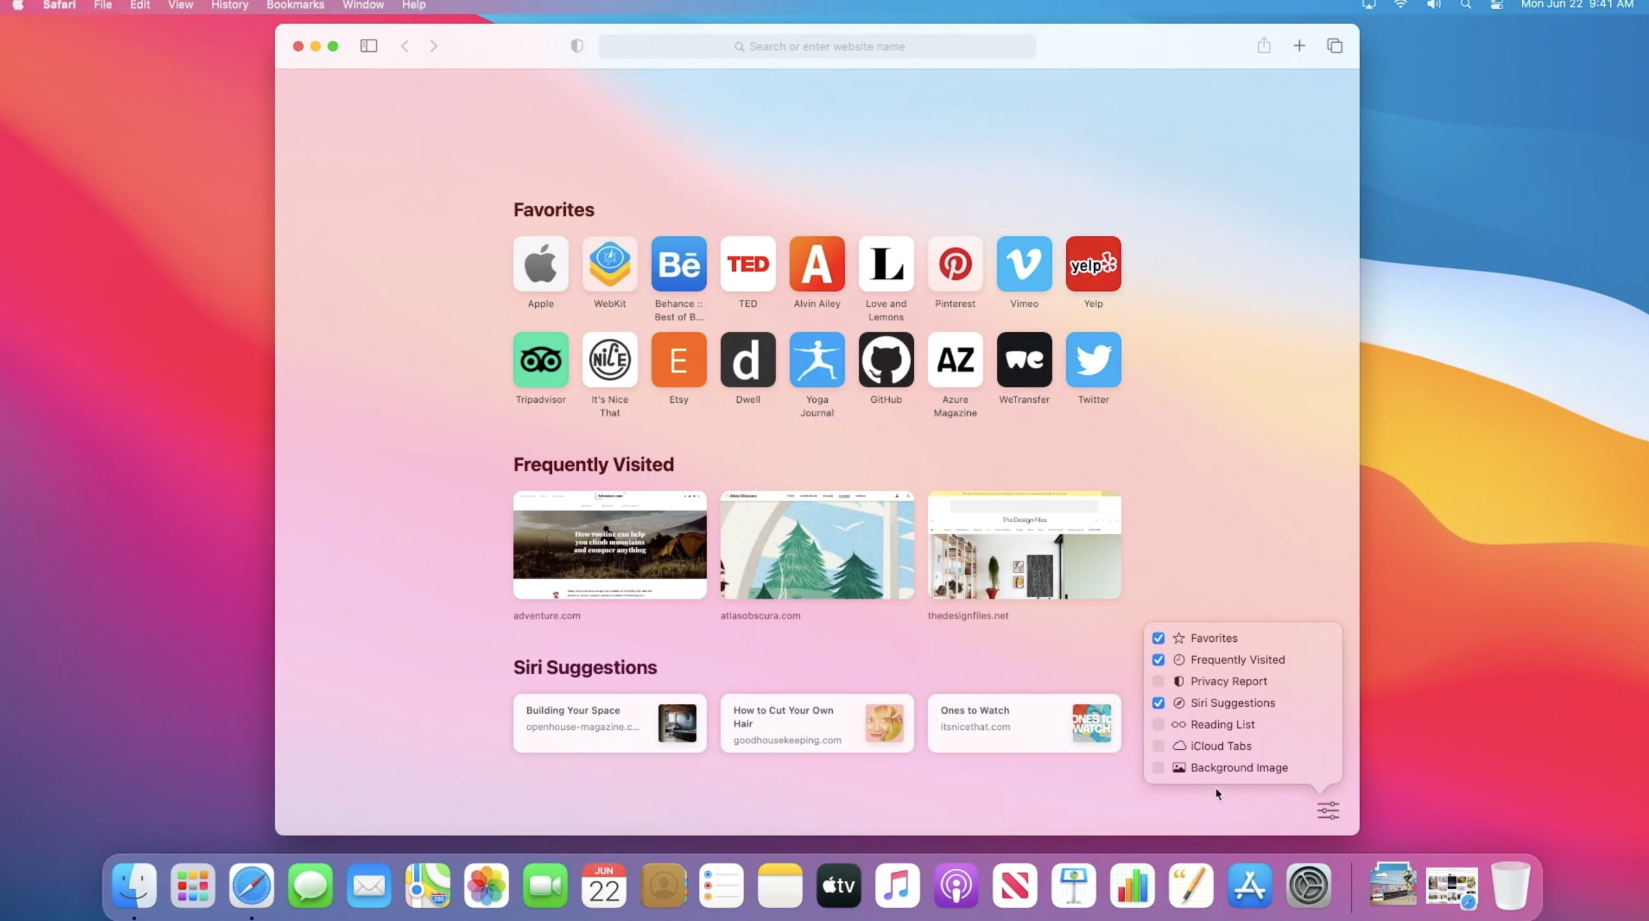Enable the Reading List checkbox

click(x=1158, y=724)
